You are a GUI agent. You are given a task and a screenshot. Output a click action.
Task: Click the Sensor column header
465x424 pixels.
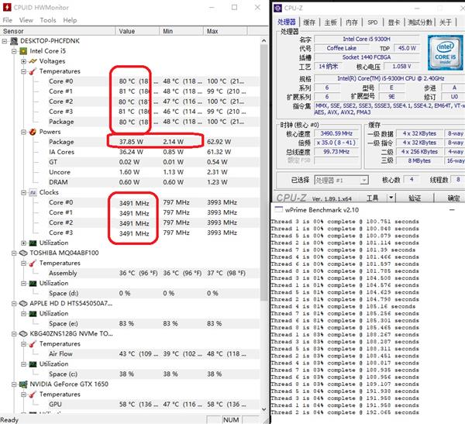point(58,31)
